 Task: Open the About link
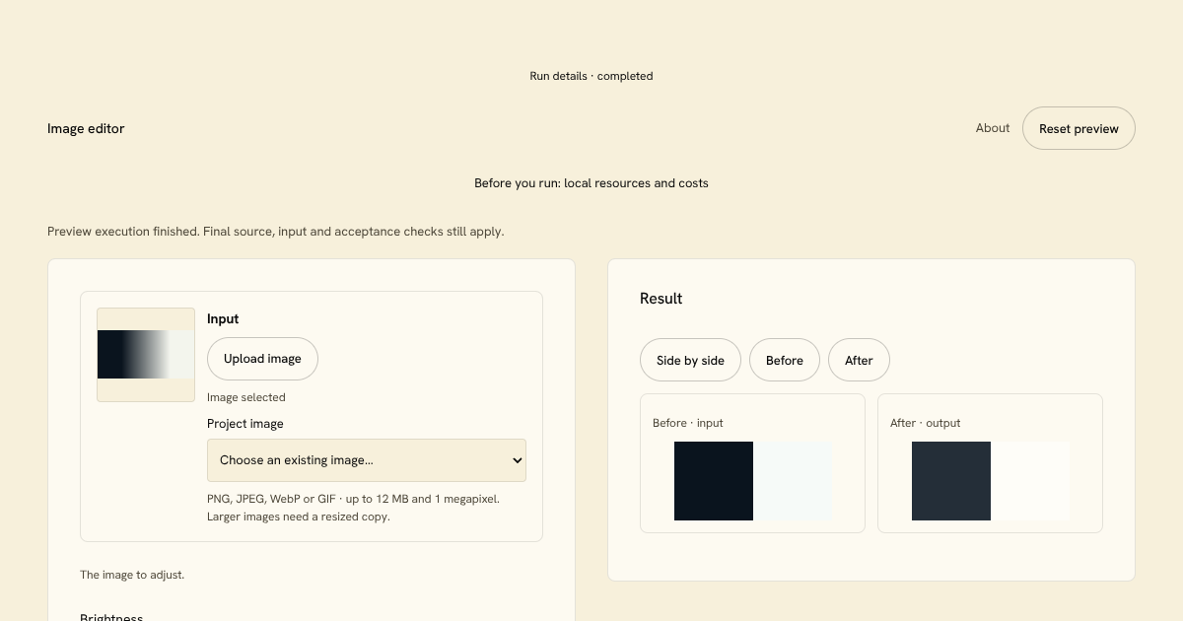[993, 128]
